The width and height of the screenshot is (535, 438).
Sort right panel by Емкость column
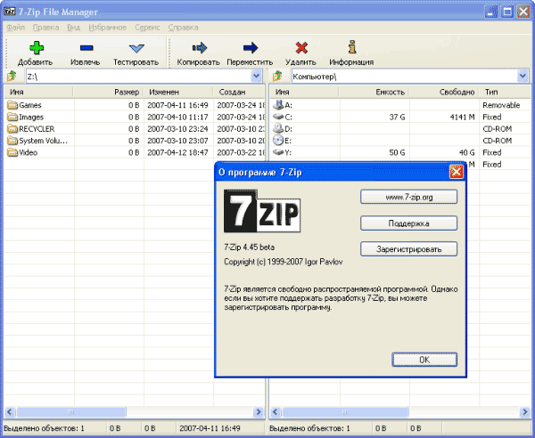click(374, 92)
